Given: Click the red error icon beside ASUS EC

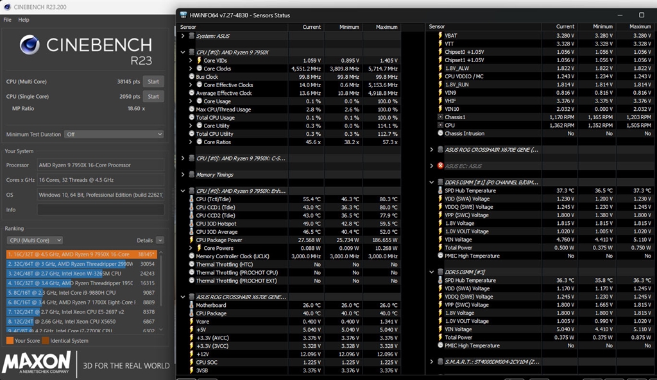Looking at the screenshot, I should pyautogui.click(x=440, y=166).
